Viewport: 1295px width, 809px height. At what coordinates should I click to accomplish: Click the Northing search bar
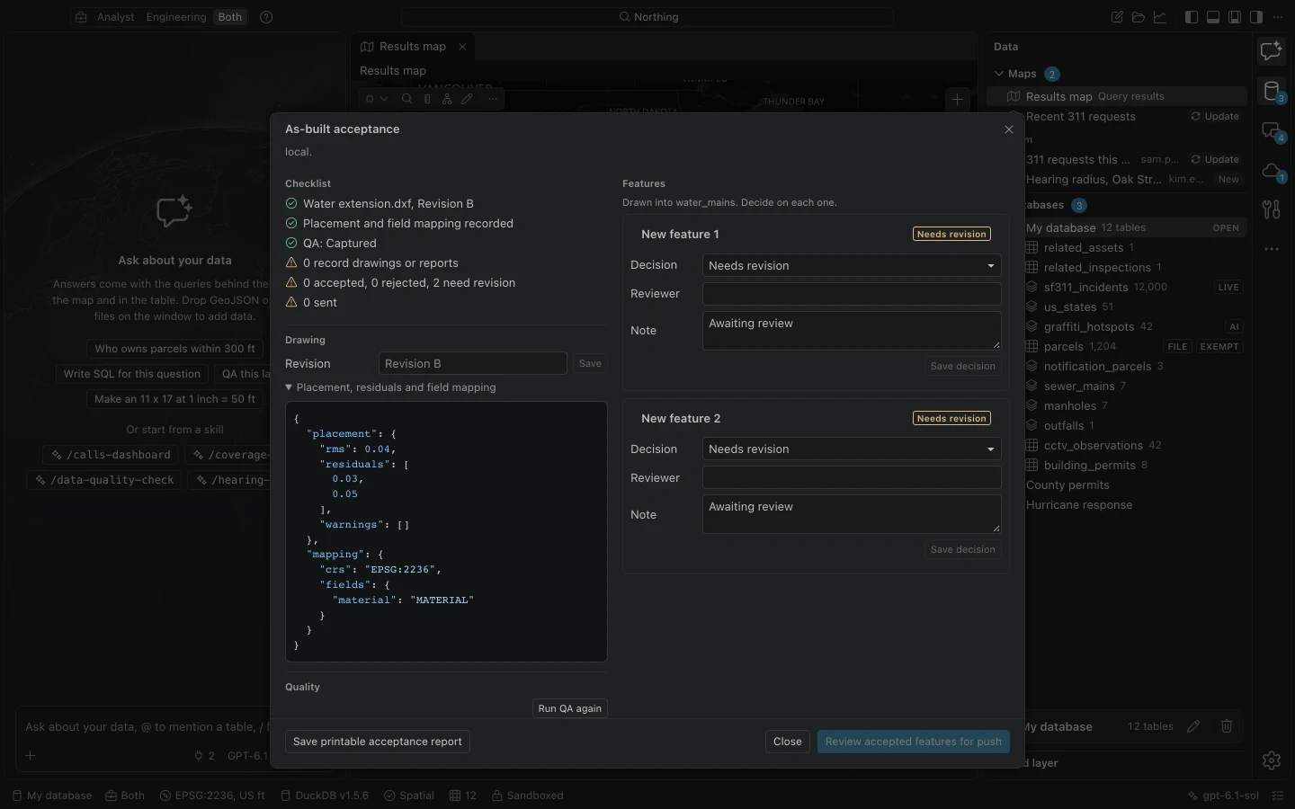[647, 17]
